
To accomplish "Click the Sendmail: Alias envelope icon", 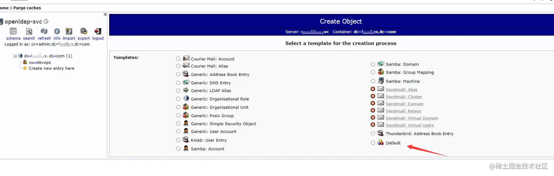I will click(381, 89).
